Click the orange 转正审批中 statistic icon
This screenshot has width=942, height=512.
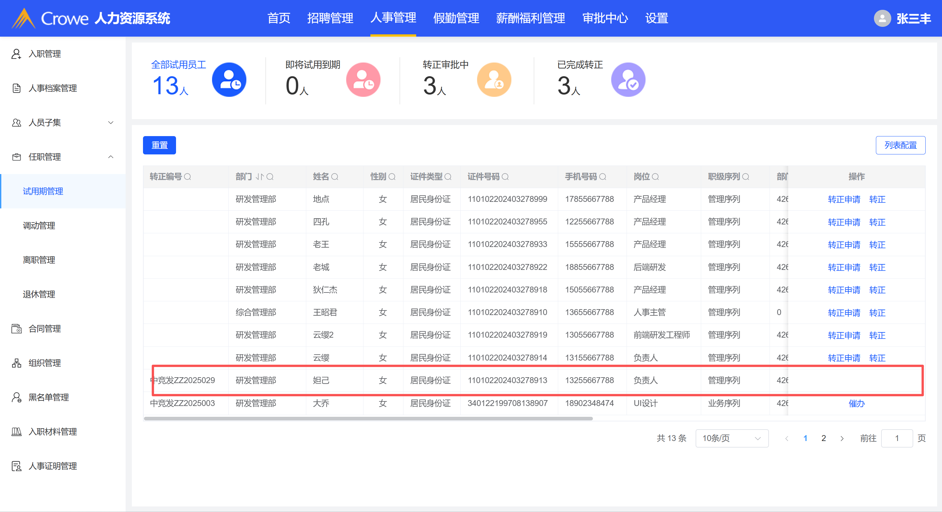click(494, 80)
